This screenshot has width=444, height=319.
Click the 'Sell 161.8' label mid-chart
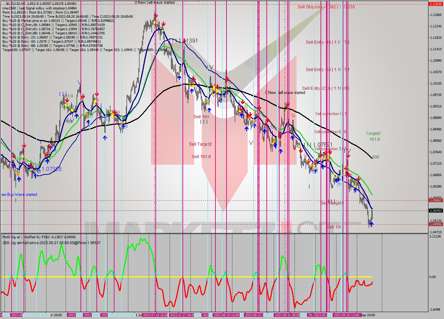[x=201, y=157]
